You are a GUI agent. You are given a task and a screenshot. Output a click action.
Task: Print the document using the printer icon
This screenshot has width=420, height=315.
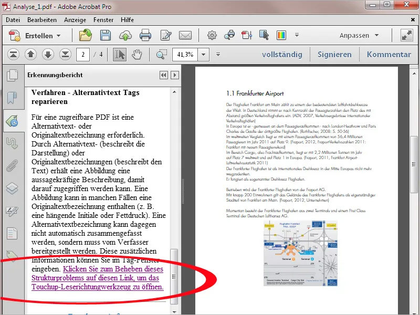145,35
